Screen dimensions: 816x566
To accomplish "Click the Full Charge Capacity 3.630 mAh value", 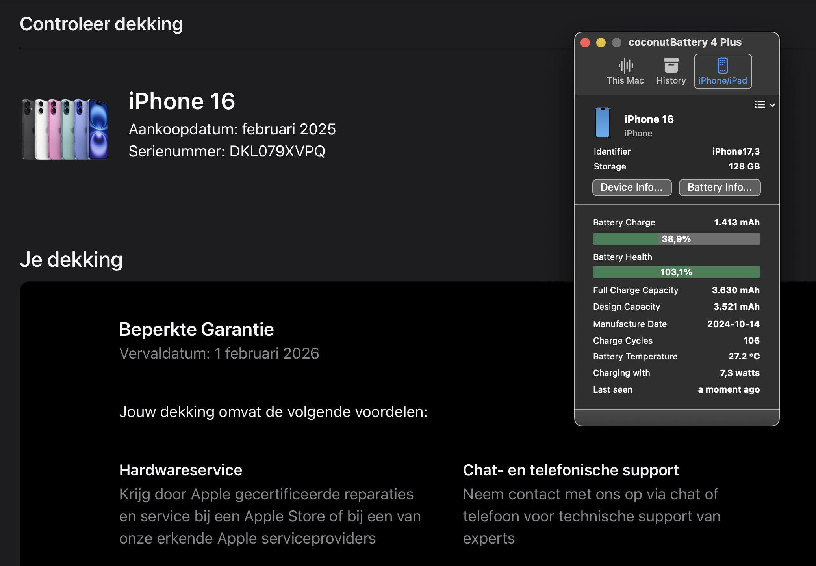I will coord(736,290).
